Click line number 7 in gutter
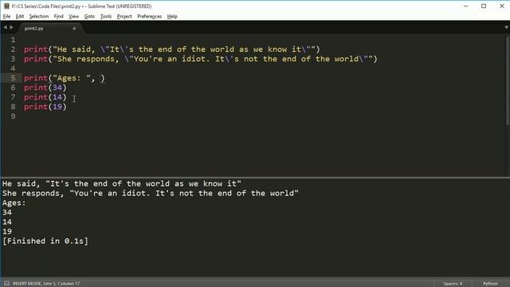The height and width of the screenshot is (287, 510). [13, 97]
